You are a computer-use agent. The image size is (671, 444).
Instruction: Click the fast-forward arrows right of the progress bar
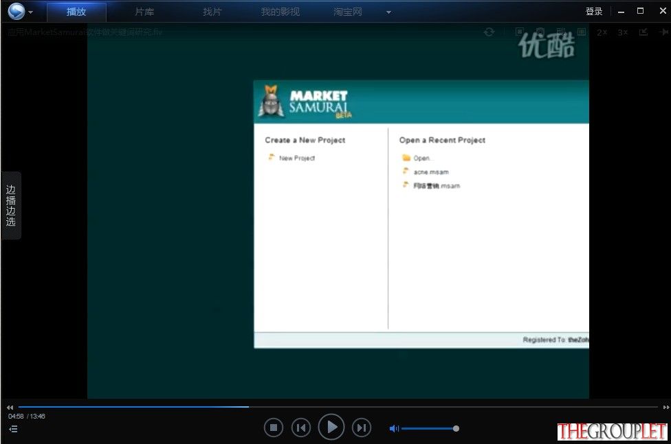(x=666, y=407)
